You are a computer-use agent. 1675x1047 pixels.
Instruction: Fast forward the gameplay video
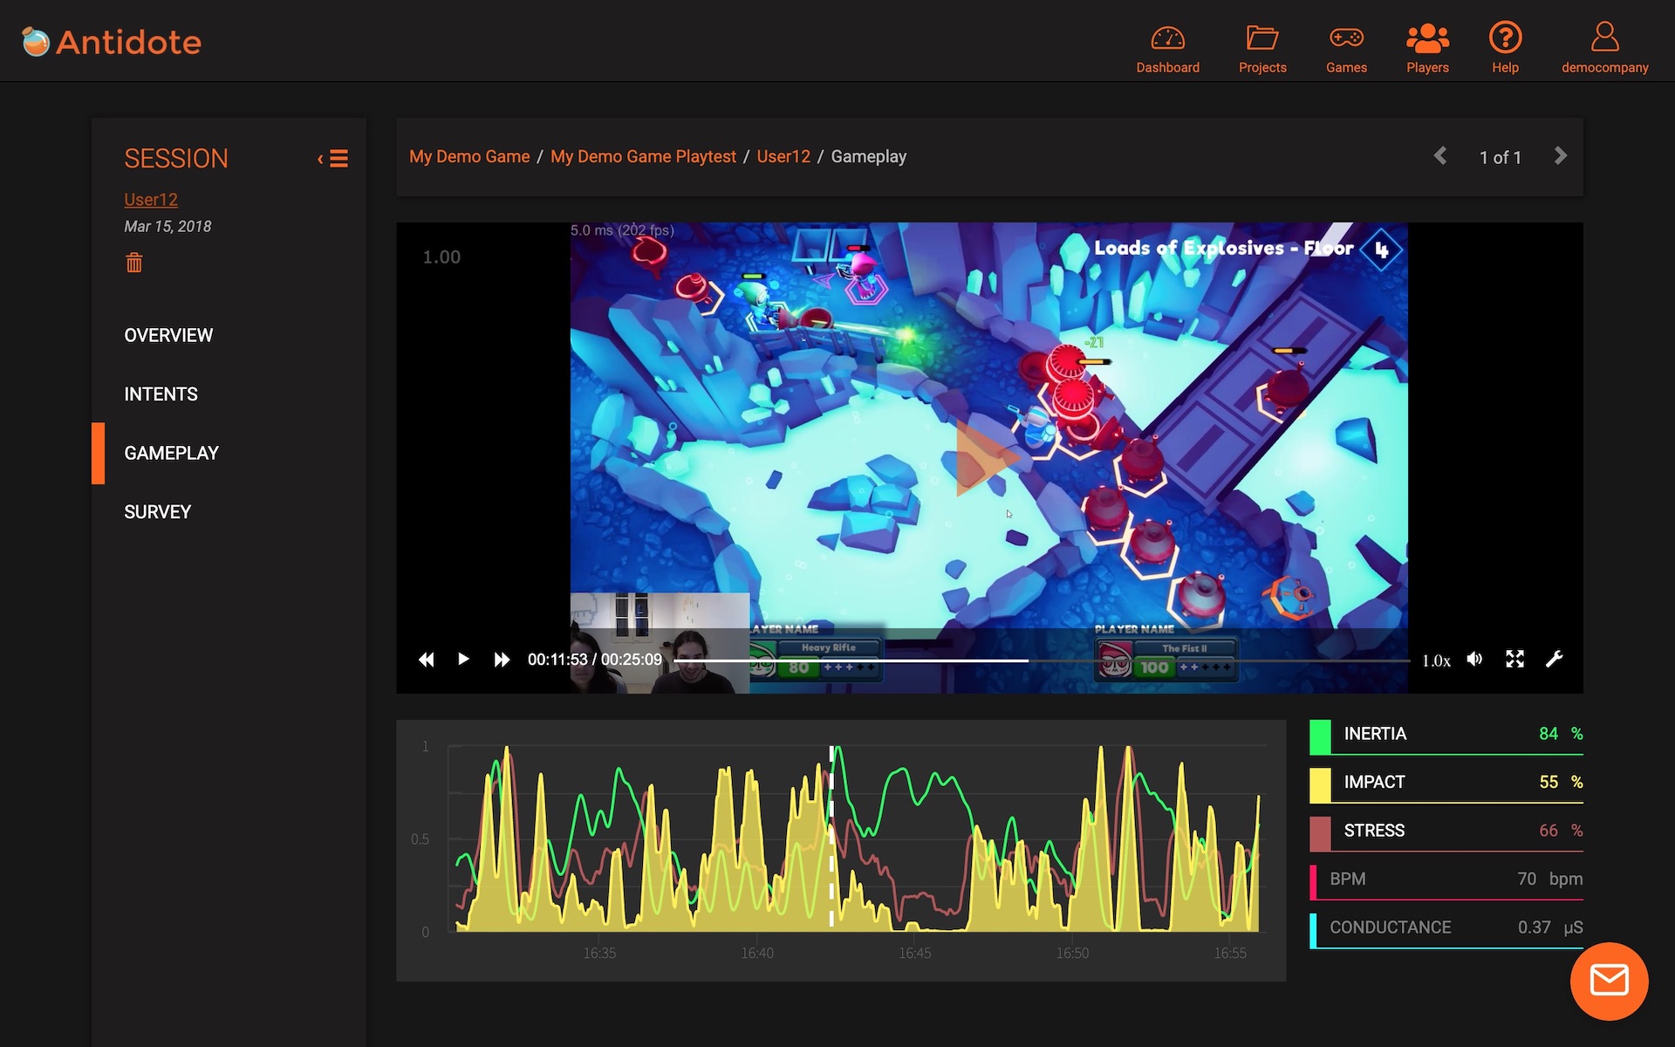tap(502, 660)
